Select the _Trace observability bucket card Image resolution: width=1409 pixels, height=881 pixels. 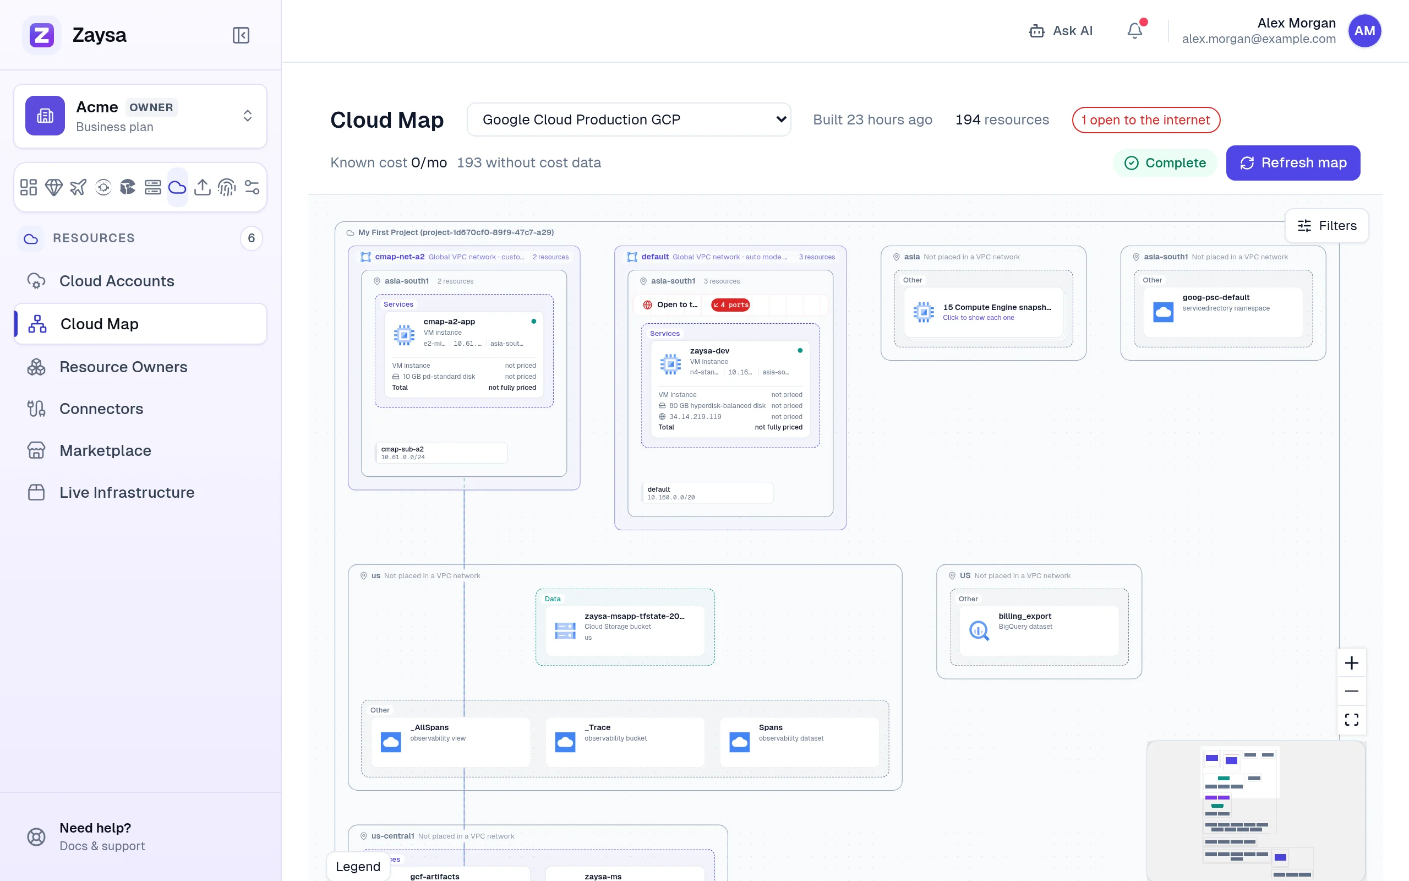point(625,742)
